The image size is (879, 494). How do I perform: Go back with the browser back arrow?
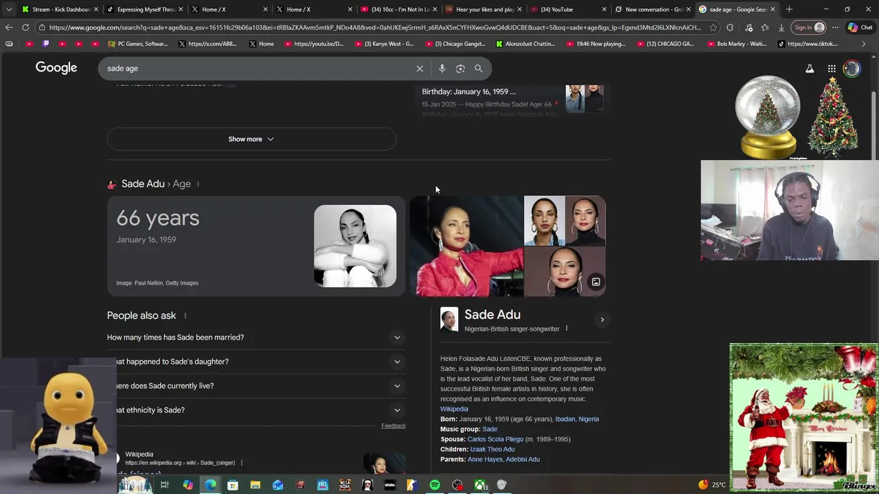[8, 27]
